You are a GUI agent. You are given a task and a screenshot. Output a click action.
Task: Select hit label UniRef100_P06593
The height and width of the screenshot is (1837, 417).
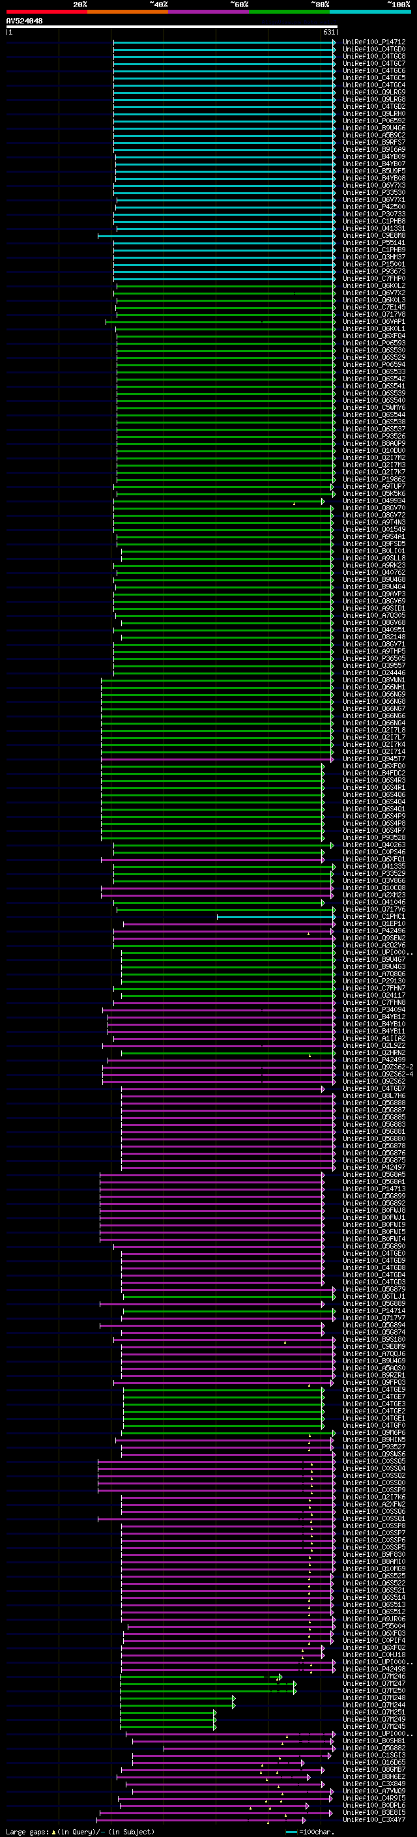(x=373, y=343)
